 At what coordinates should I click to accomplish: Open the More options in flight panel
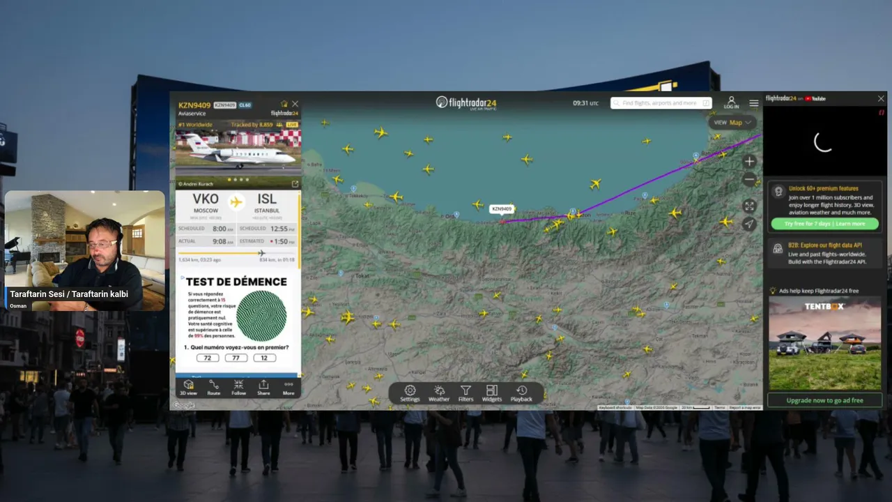click(x=289, y=388)
